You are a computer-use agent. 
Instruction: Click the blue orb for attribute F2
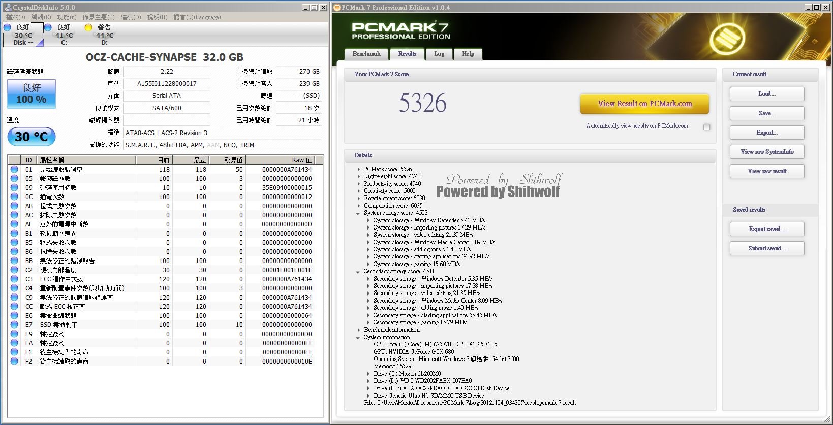tap(14, 362)
